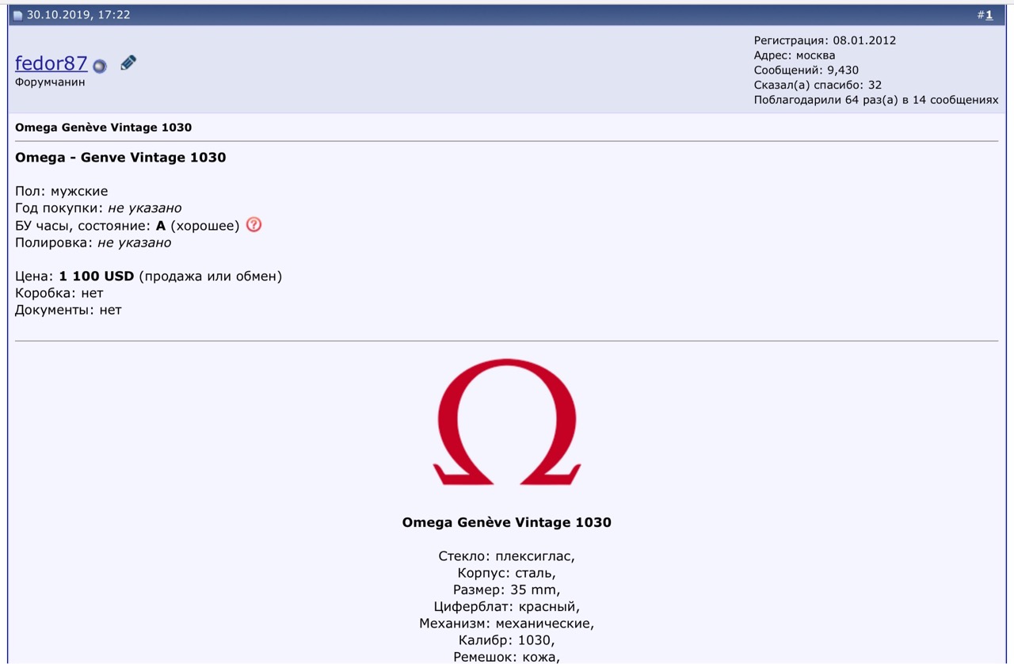Click the Поблагодарили 64 раз(а) thanks line

coord(875,100)
